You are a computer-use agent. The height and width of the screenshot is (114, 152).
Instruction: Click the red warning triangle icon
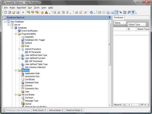click(46, 13)
